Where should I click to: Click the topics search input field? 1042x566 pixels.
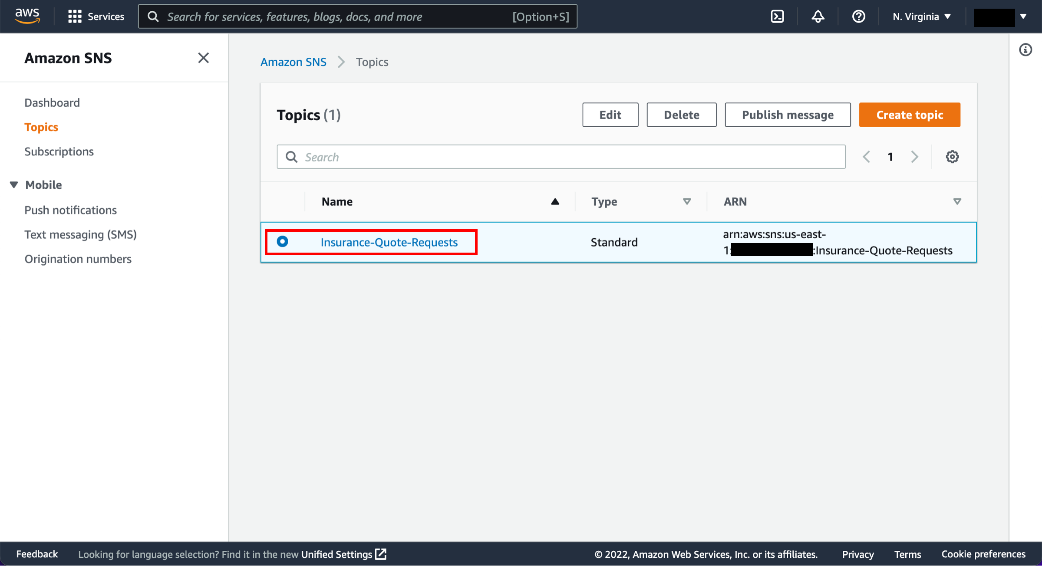click(x=561, y=156)
